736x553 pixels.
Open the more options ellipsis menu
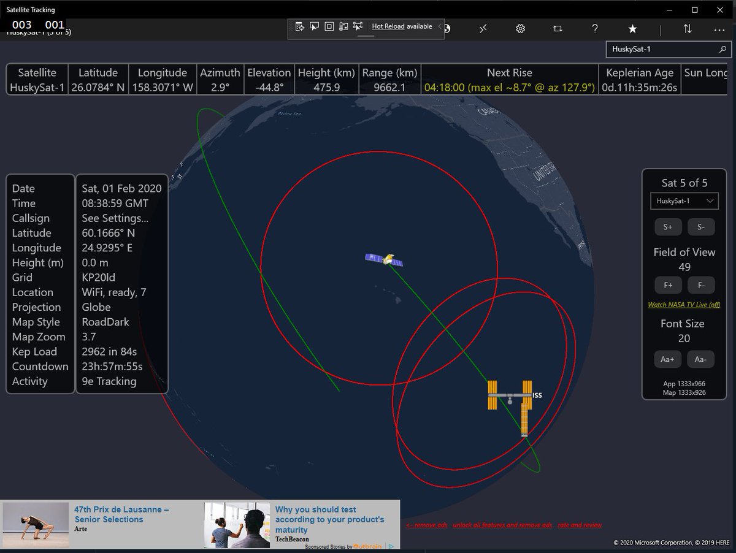click(x=719, y=29)
